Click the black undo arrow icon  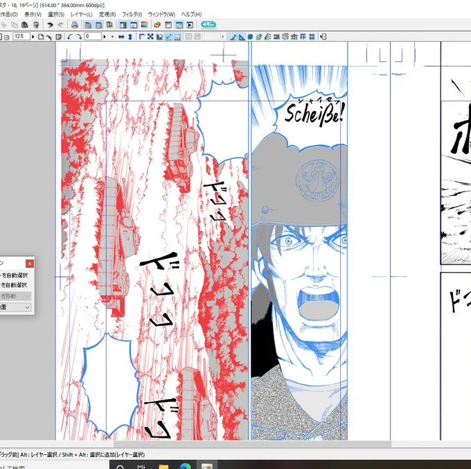(x=50, y=25)
